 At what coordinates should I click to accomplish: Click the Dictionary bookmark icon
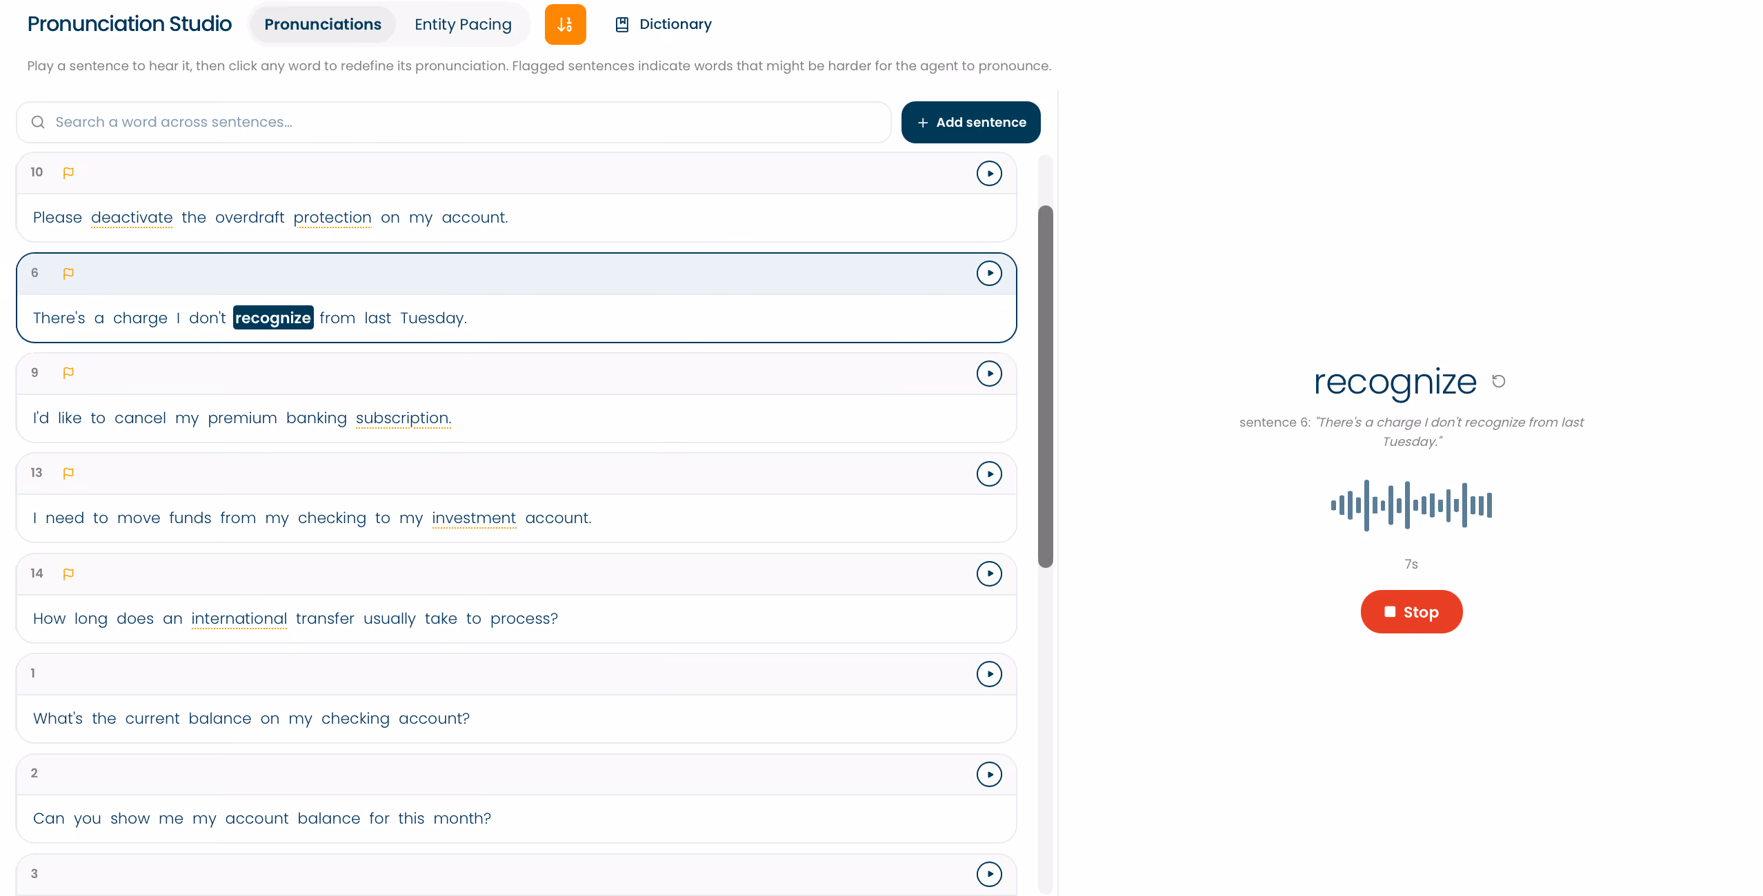click(x=621, y=24)
